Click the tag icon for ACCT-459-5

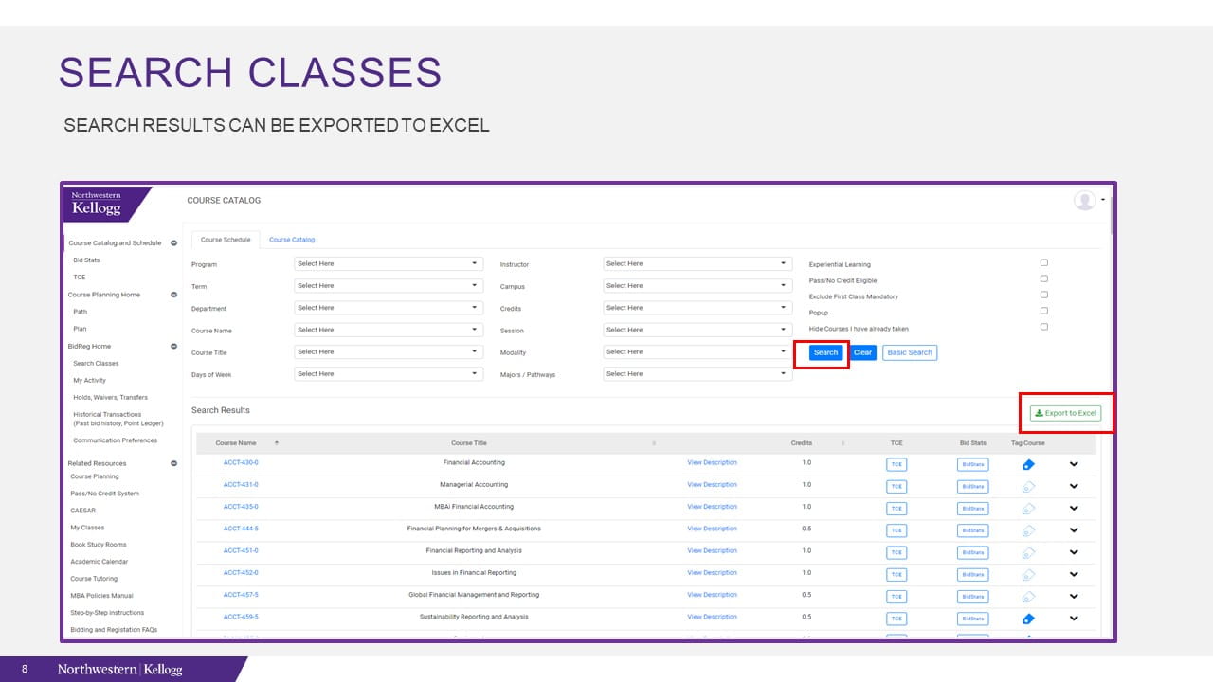(1028, 619)
